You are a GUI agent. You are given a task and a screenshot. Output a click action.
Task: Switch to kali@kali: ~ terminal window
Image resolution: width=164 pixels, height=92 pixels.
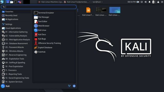pyautogui.click(x=96, y=2)
